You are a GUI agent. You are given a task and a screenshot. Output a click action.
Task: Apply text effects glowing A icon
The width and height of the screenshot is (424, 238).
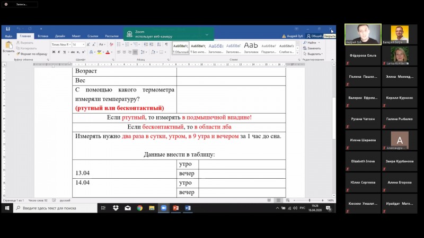[x=91, y=52]
